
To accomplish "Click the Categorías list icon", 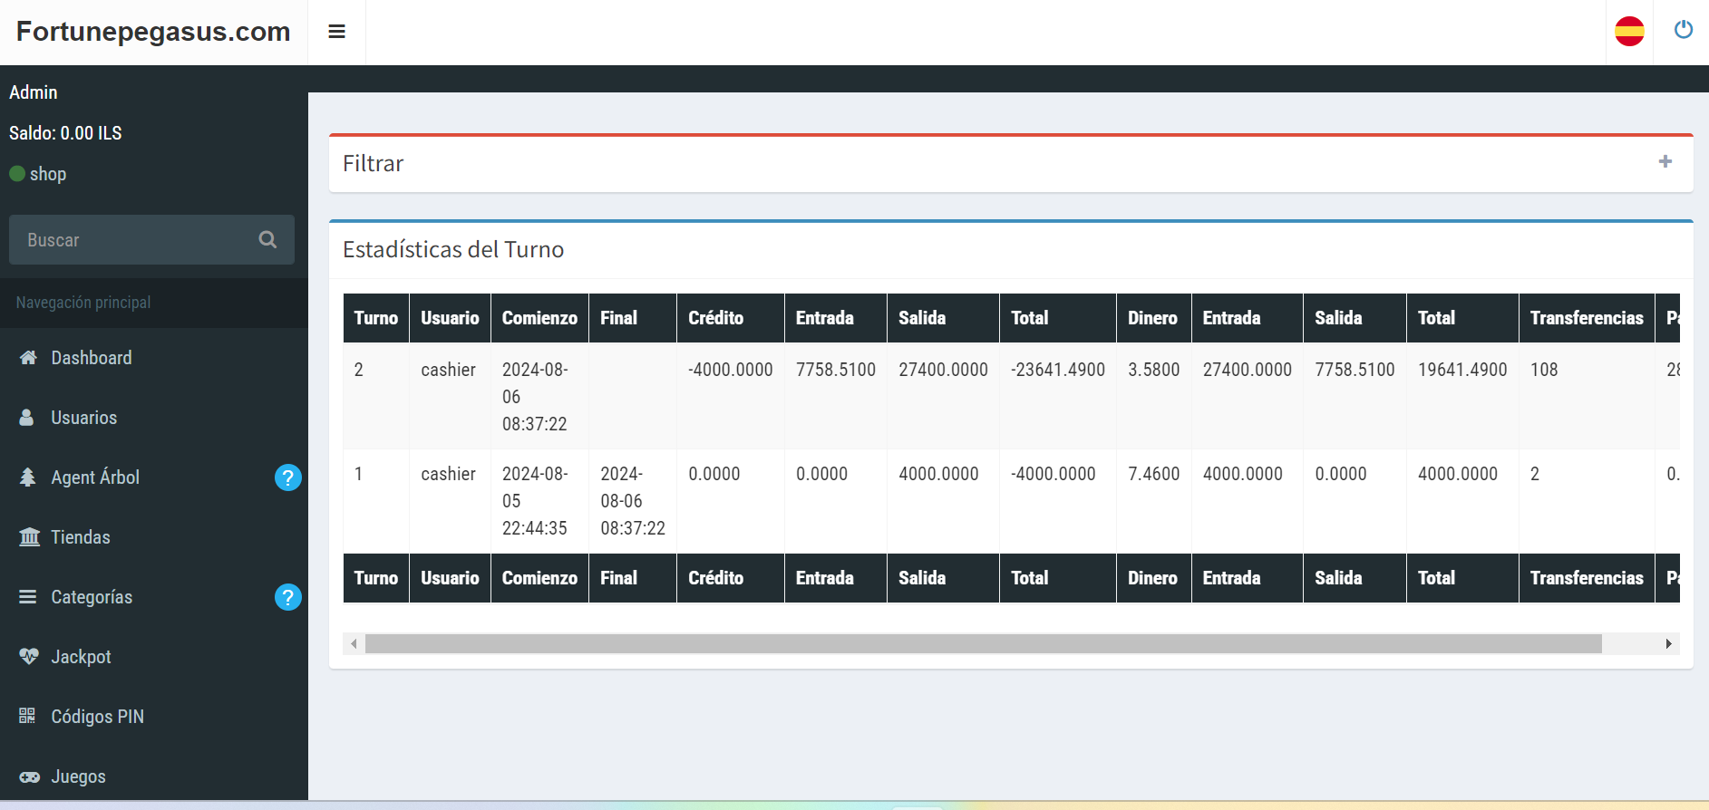I will tap(28, 597).
